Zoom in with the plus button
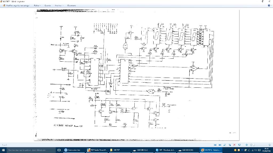Screen dimensions: 273x153 [270, 145]
